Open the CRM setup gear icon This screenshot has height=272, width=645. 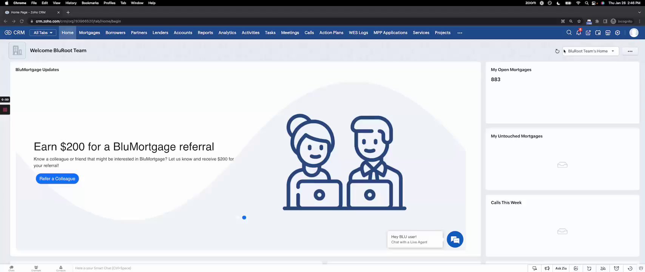(x=618, y=33)
